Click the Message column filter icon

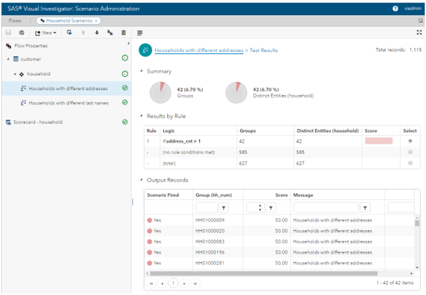tap(366, 208)
